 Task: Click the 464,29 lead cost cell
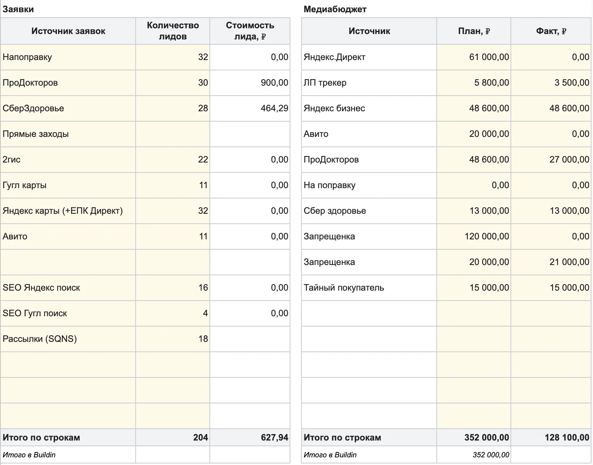coord(250,109)
